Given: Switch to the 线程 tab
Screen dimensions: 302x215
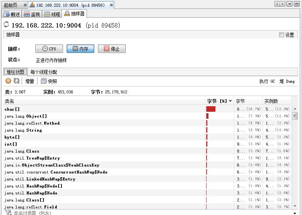Looking at the screenshot, I should (52, 14).
